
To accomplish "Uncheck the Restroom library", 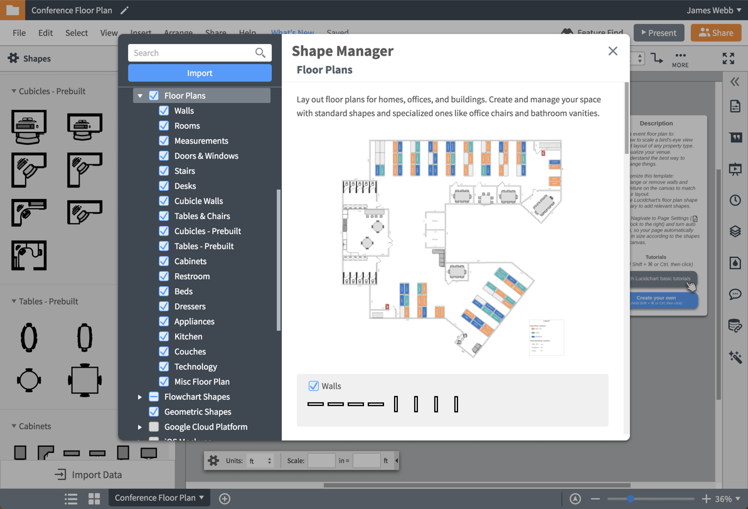I will [164, 276].
